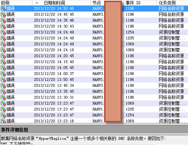
Task: Click the error icon of the 14:00:37 row
Action: (x=3, y=74)
